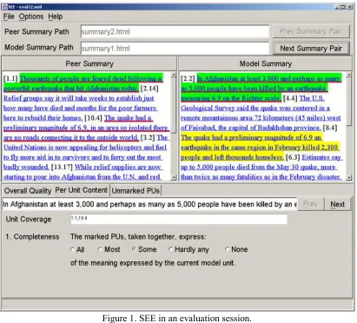Select the All completeness radio button
The image size is (357, 323).
coord(72,249)
